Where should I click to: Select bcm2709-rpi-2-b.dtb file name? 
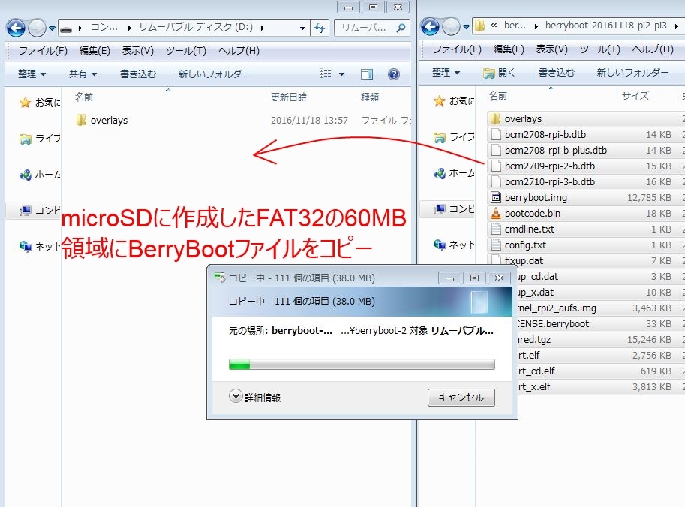coord(549,166)
